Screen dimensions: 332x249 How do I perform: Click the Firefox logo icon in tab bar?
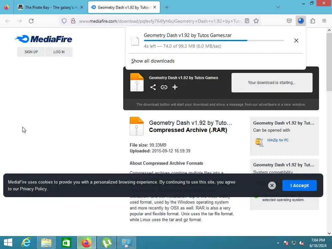click(6, 7)
